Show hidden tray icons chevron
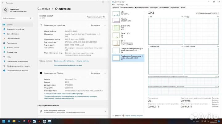 point(194,121)
